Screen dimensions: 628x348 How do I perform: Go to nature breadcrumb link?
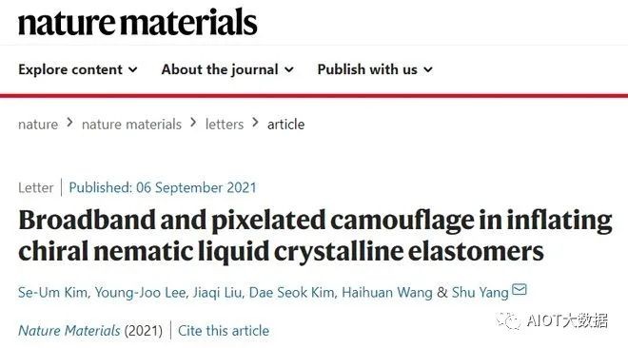coord(38,125)
